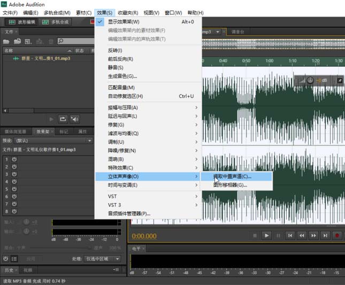Open the processing (处理) range dropdown

[103, 259]
